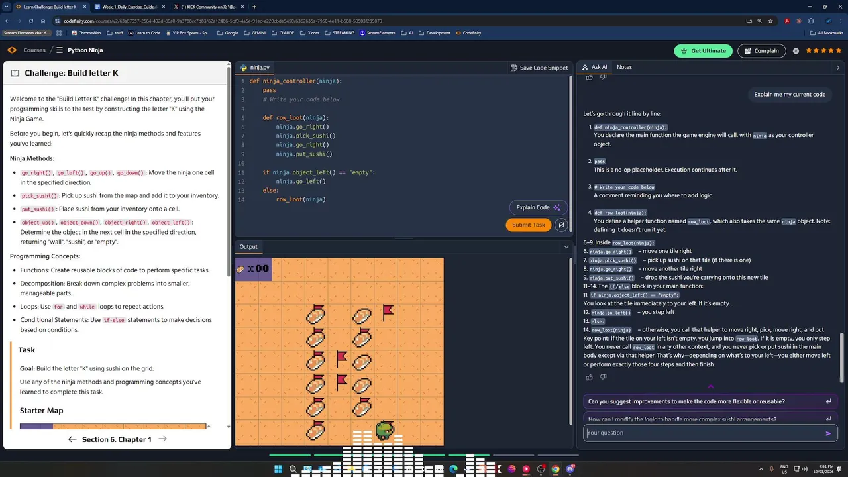Select the Ask AI tab
This screenshot has height=477, width=848.
[595, 67]
